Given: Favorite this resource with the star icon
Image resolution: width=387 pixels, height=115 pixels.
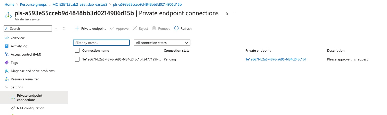Looking at the screenshot, I should (227, 13).
